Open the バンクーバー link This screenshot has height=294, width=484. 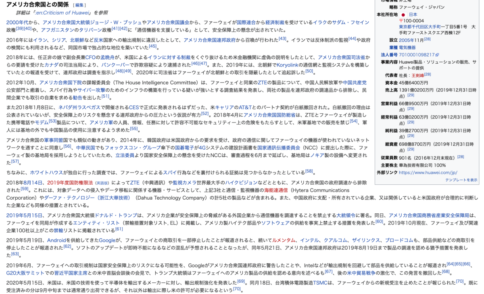(x=115, y=65)
